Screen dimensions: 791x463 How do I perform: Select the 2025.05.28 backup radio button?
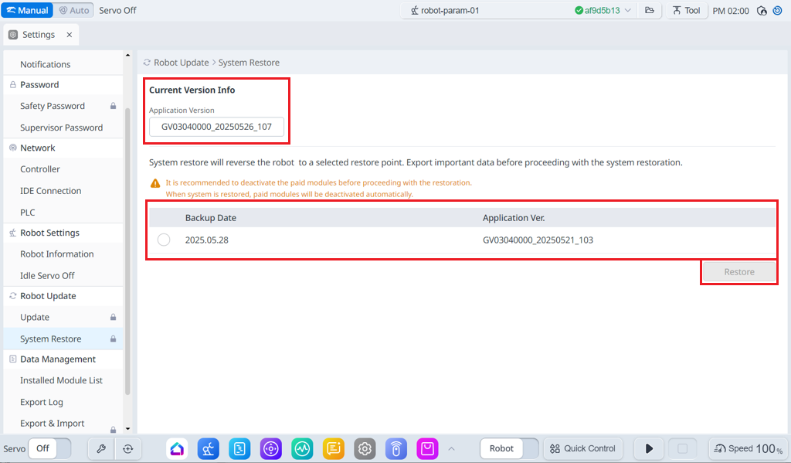point(164,240)
